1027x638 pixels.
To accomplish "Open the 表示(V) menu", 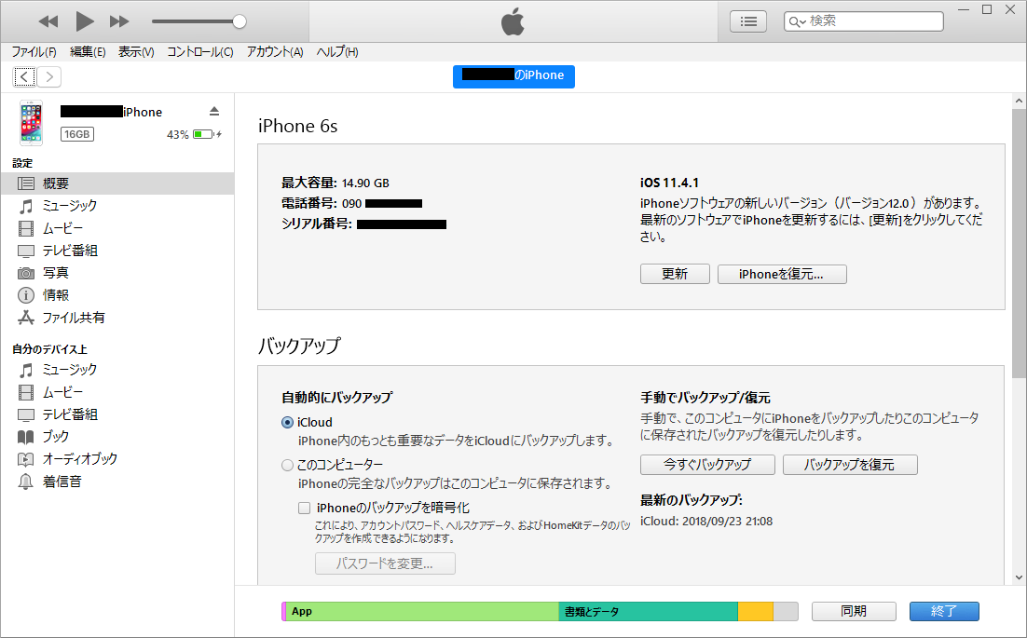I will [x=136, y=52].
